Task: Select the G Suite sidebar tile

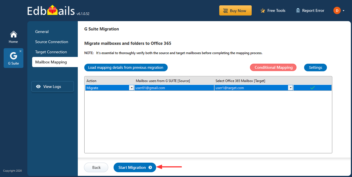Action: [x=13, y=58]
